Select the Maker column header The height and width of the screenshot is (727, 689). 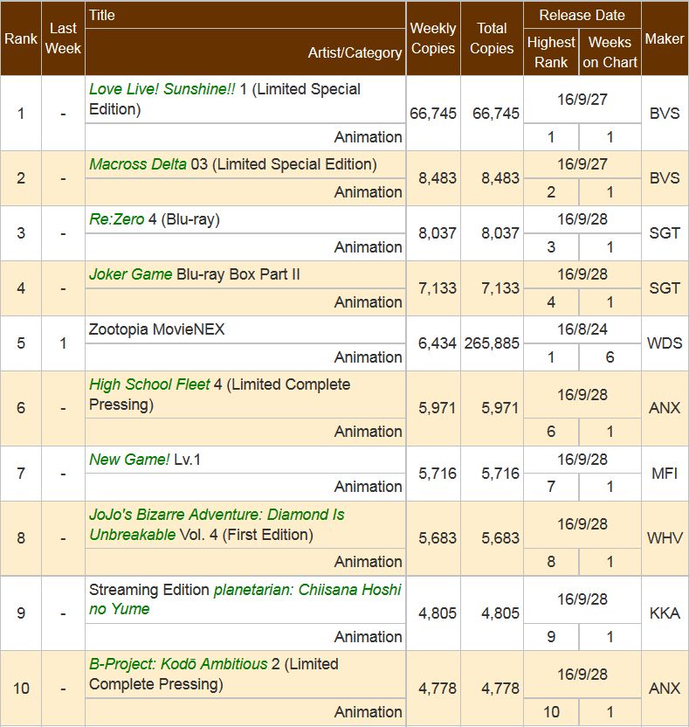tap(665, 39)
